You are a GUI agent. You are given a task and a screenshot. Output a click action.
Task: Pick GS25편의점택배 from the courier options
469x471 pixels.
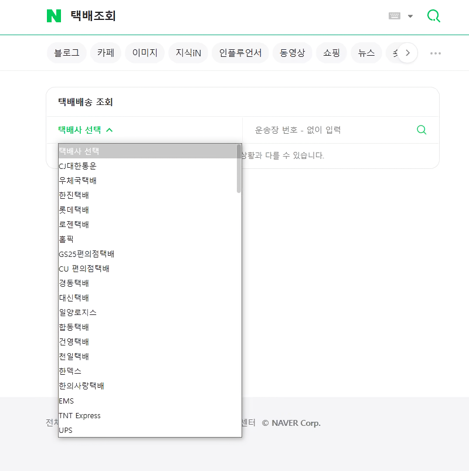click(87, 254)
